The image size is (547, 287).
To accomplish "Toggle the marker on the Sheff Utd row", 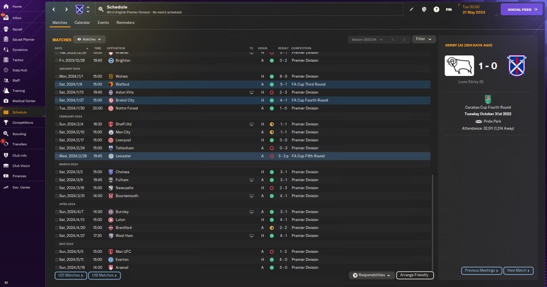I will 57,124.
